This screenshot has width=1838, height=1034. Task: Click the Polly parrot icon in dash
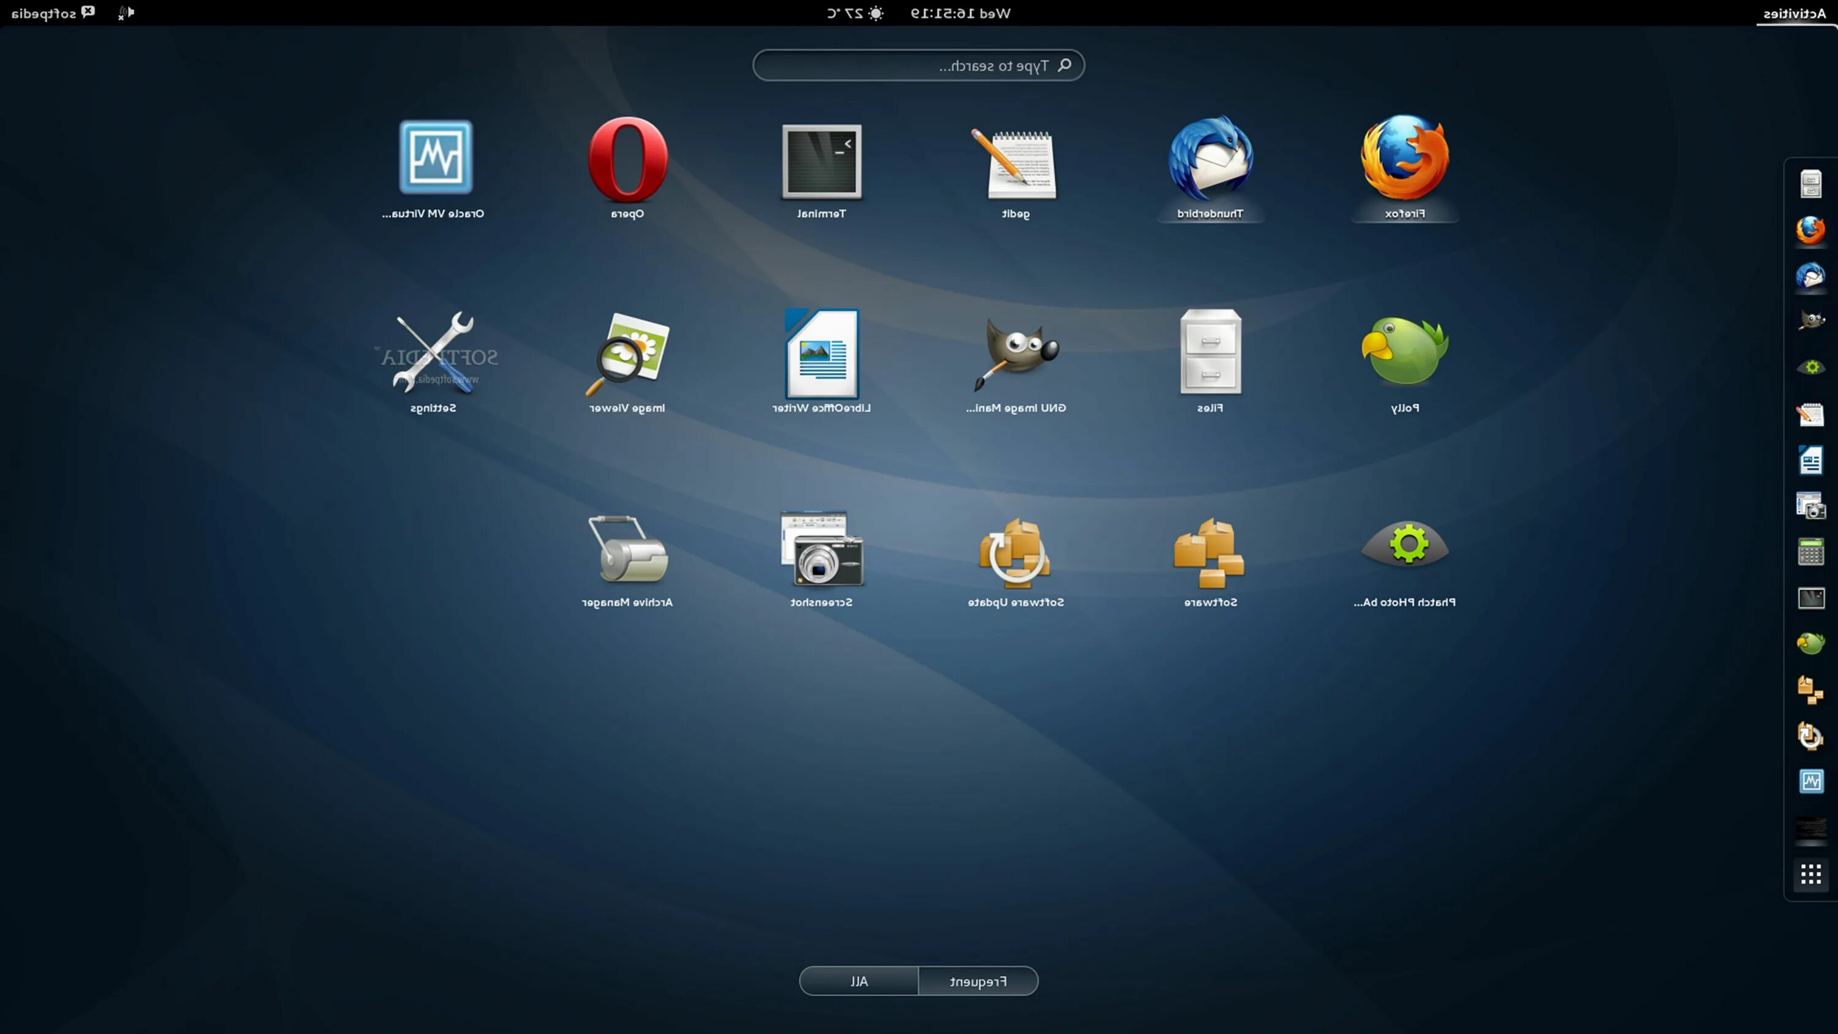pos(1810,644)
